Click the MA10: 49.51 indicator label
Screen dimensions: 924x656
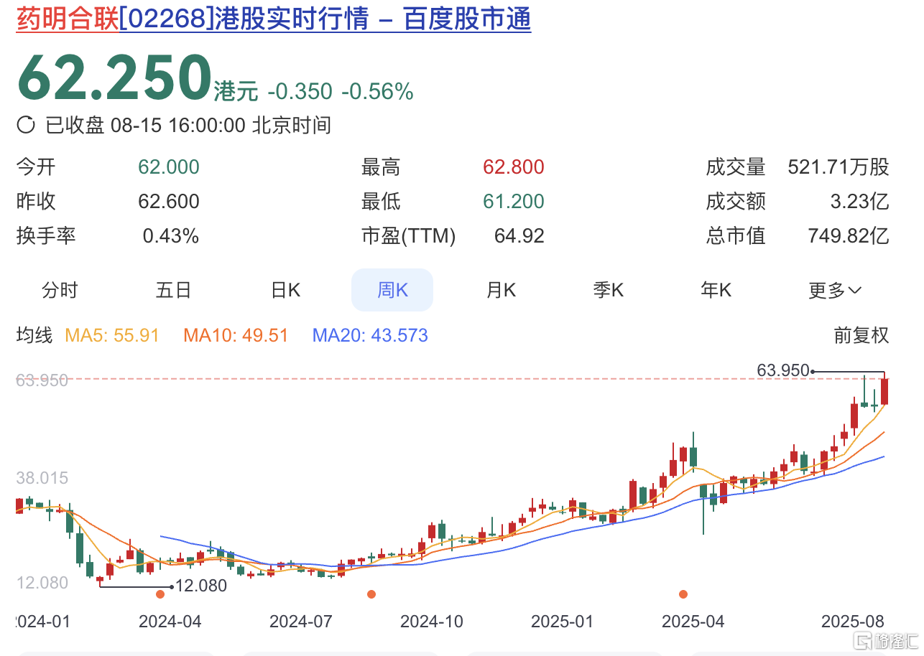click(236, 335)
